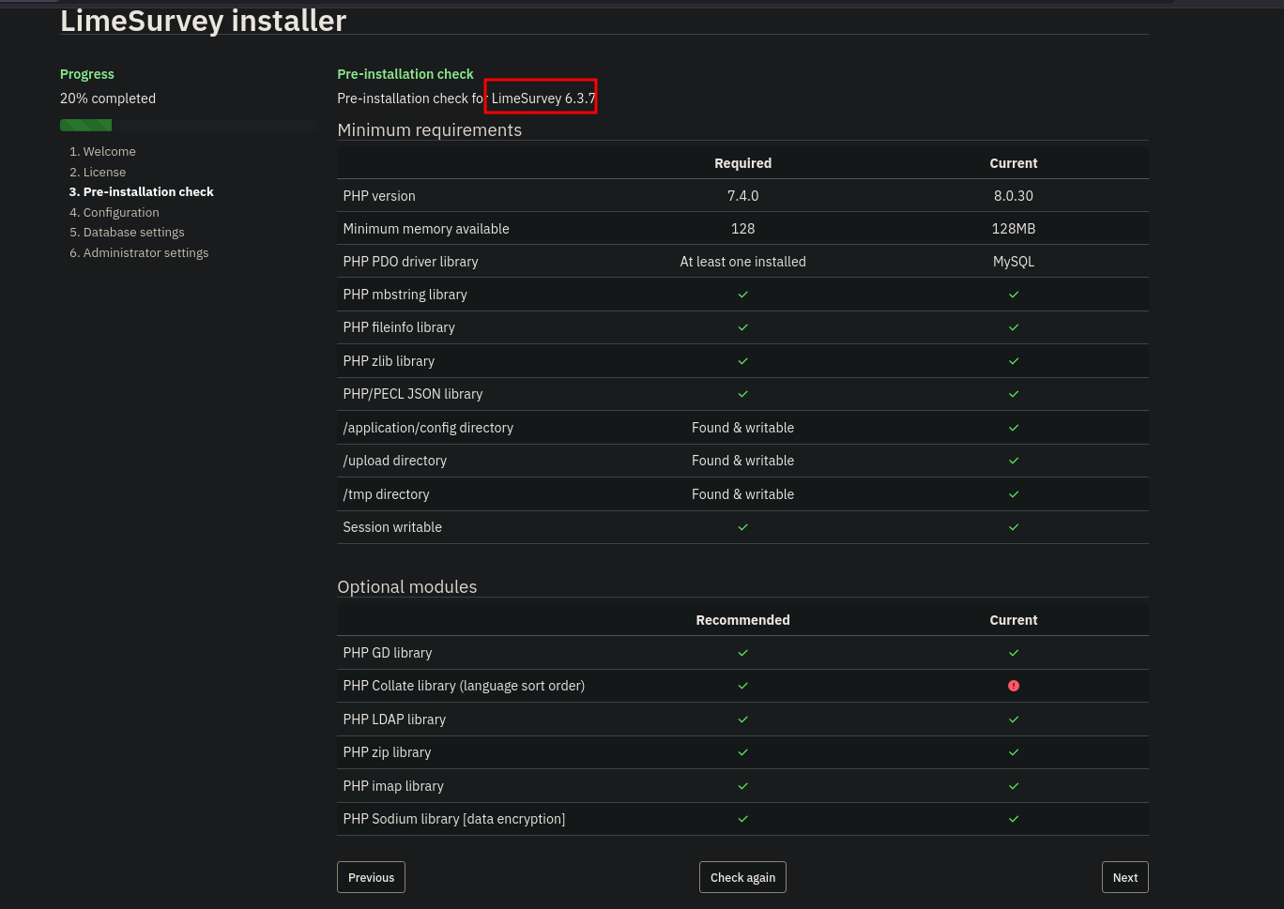This screenshot has width=1284, height=909.
Task: Click the Recommended checkmark for PHP Sodium library
Action: click(x=742, y=819)
